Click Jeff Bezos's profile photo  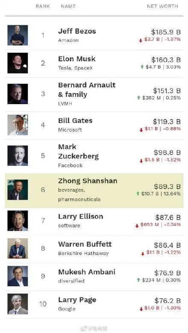coord(18,35)
